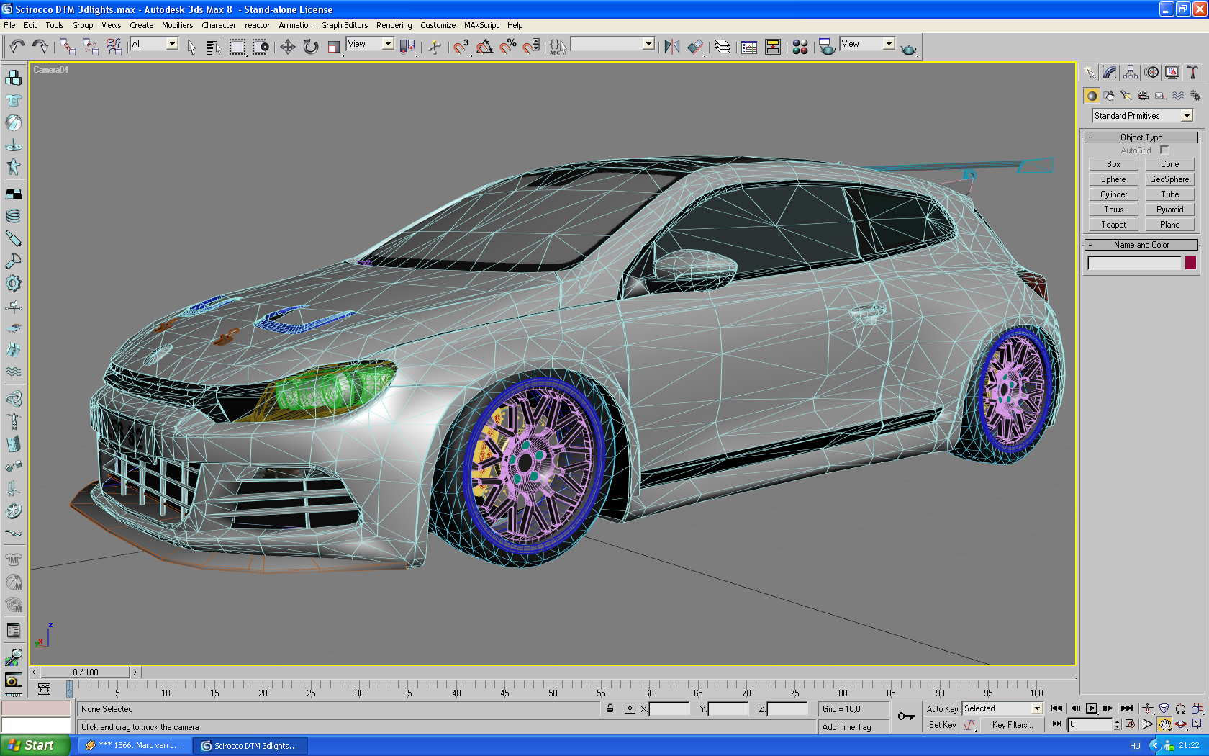Open the MAXScript menu
Screen dimensions: 1209x756
pyautogui.click(x=481, y=25)
